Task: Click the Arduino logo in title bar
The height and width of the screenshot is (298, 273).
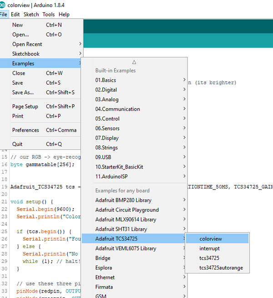Action: point(4,5)
